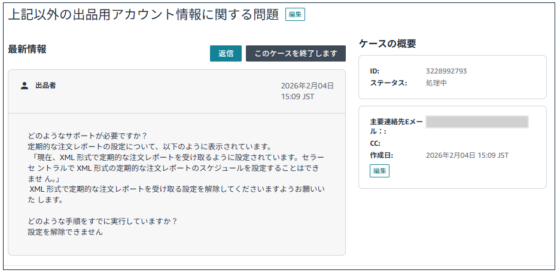Click the line どのような手順をすでに実行していますか？
This screenshot has width=560, height=276.
click(x=102, y=221)
